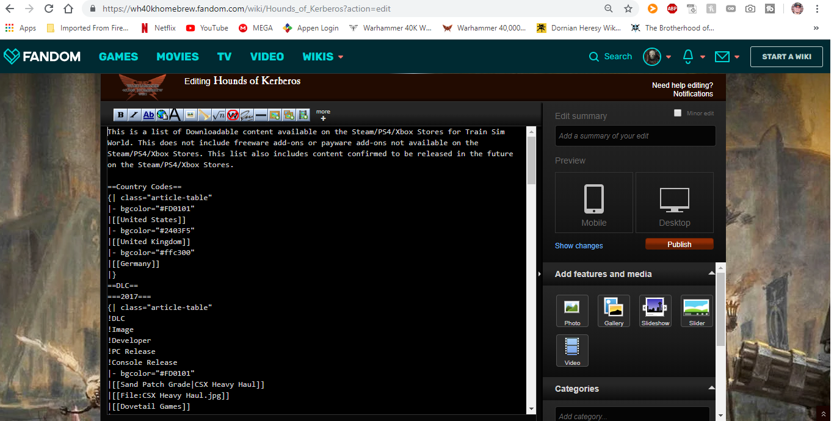Expand more toolbar options
Screen dimensions: 834x421
pyautogui.click(x=323, y=115)
